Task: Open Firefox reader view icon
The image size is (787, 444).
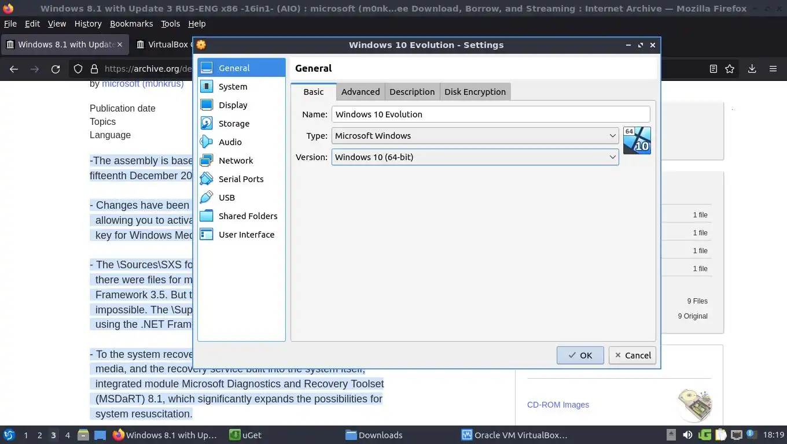Action: (x=714, y=69)
